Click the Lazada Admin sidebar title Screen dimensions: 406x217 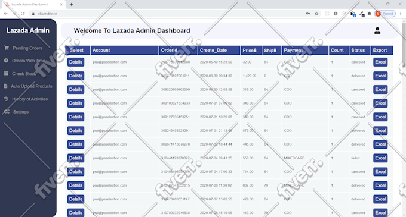[28, 30]
